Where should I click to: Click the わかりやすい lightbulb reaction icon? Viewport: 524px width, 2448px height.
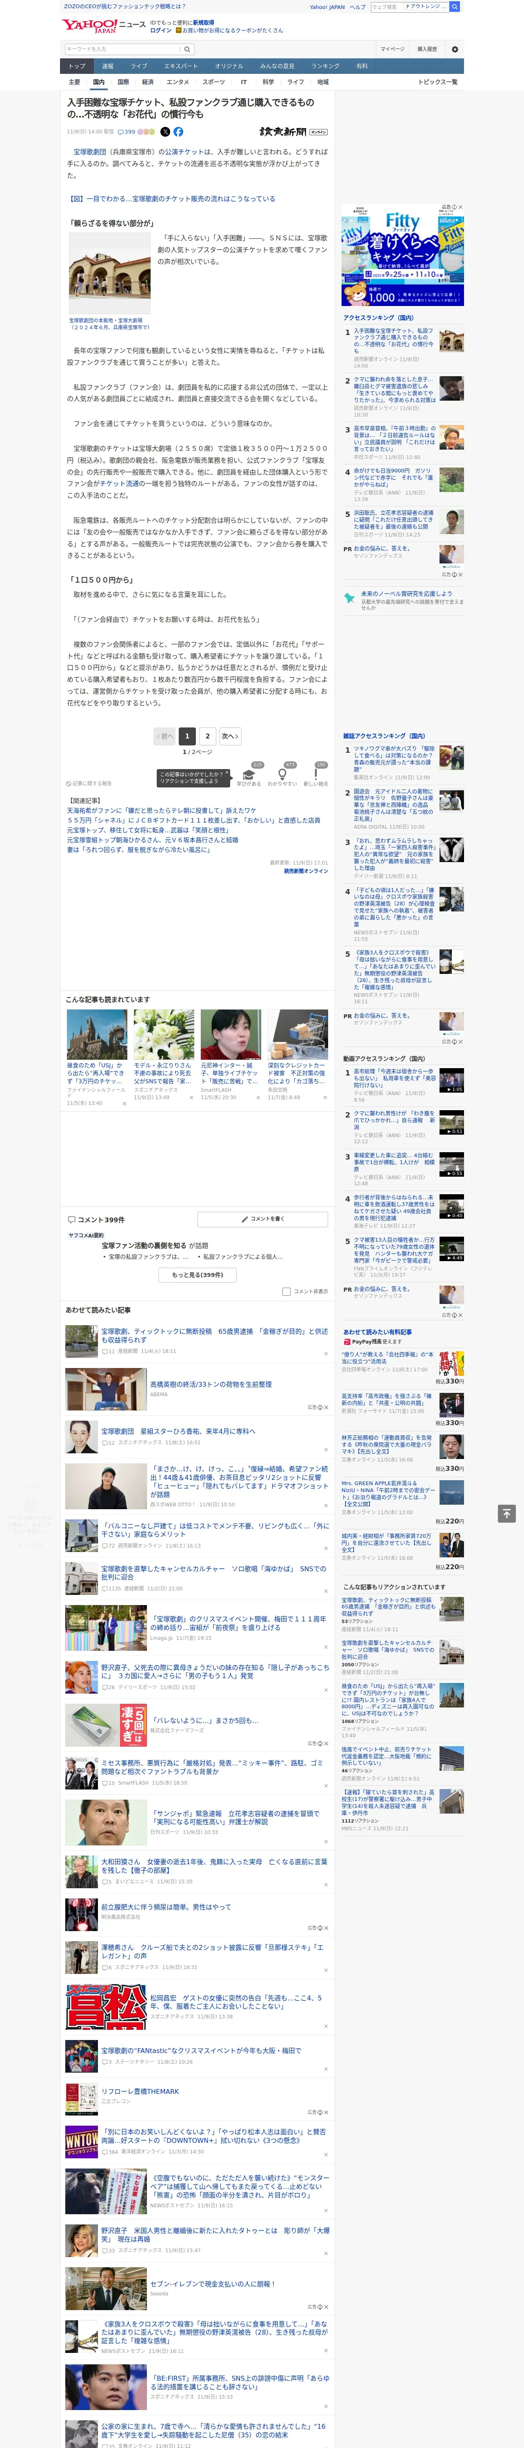point(282,774)
